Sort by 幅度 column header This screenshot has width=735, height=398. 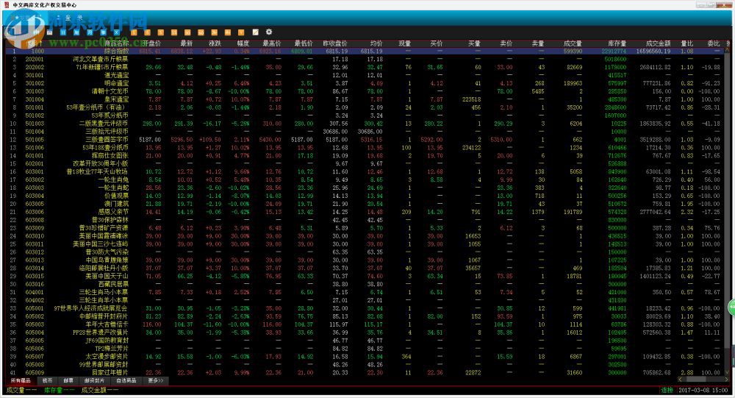243,43
